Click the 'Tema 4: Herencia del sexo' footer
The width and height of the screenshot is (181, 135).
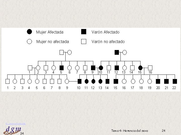129,131
